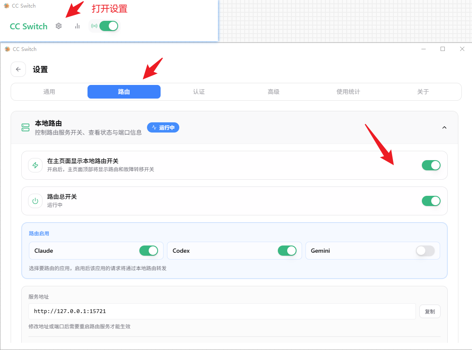The width and height of the screenshot is (472, 350).
Task: Switch to the 通用 tab
Action: tap(49, 92)
